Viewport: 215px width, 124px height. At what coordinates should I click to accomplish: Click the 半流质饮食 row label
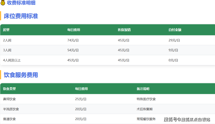11,109
